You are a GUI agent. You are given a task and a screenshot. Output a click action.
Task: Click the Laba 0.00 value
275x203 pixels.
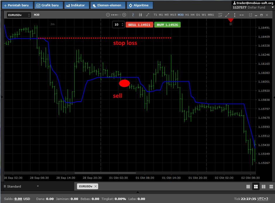coord(141,199)
